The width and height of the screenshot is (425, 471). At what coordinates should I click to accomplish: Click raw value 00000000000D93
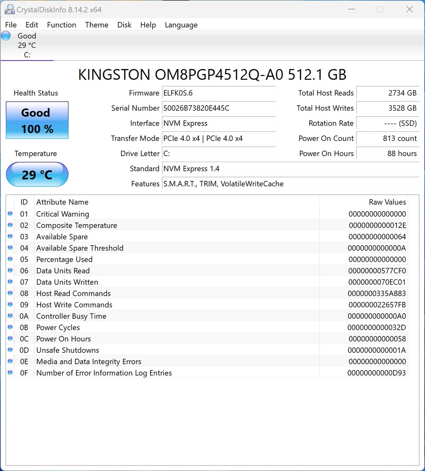pyautogui.click(x=377, y=373)
